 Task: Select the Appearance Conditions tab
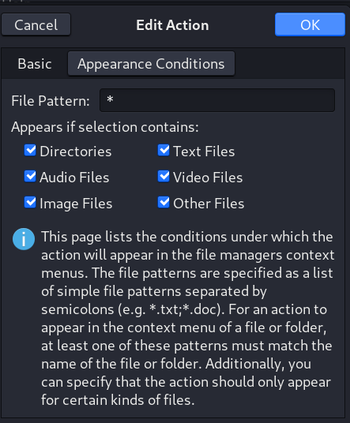[151, 64]
